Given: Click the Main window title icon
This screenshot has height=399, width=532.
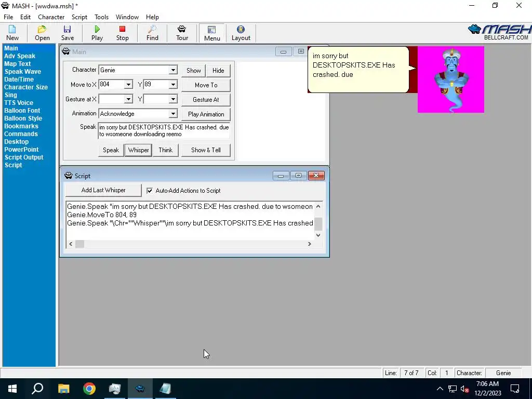Looking at the screenshot, I should click(x=66, y=51).
